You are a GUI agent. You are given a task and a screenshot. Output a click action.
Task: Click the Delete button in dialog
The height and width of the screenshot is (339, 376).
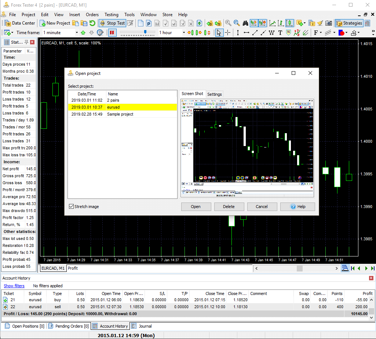pos(229,207)
